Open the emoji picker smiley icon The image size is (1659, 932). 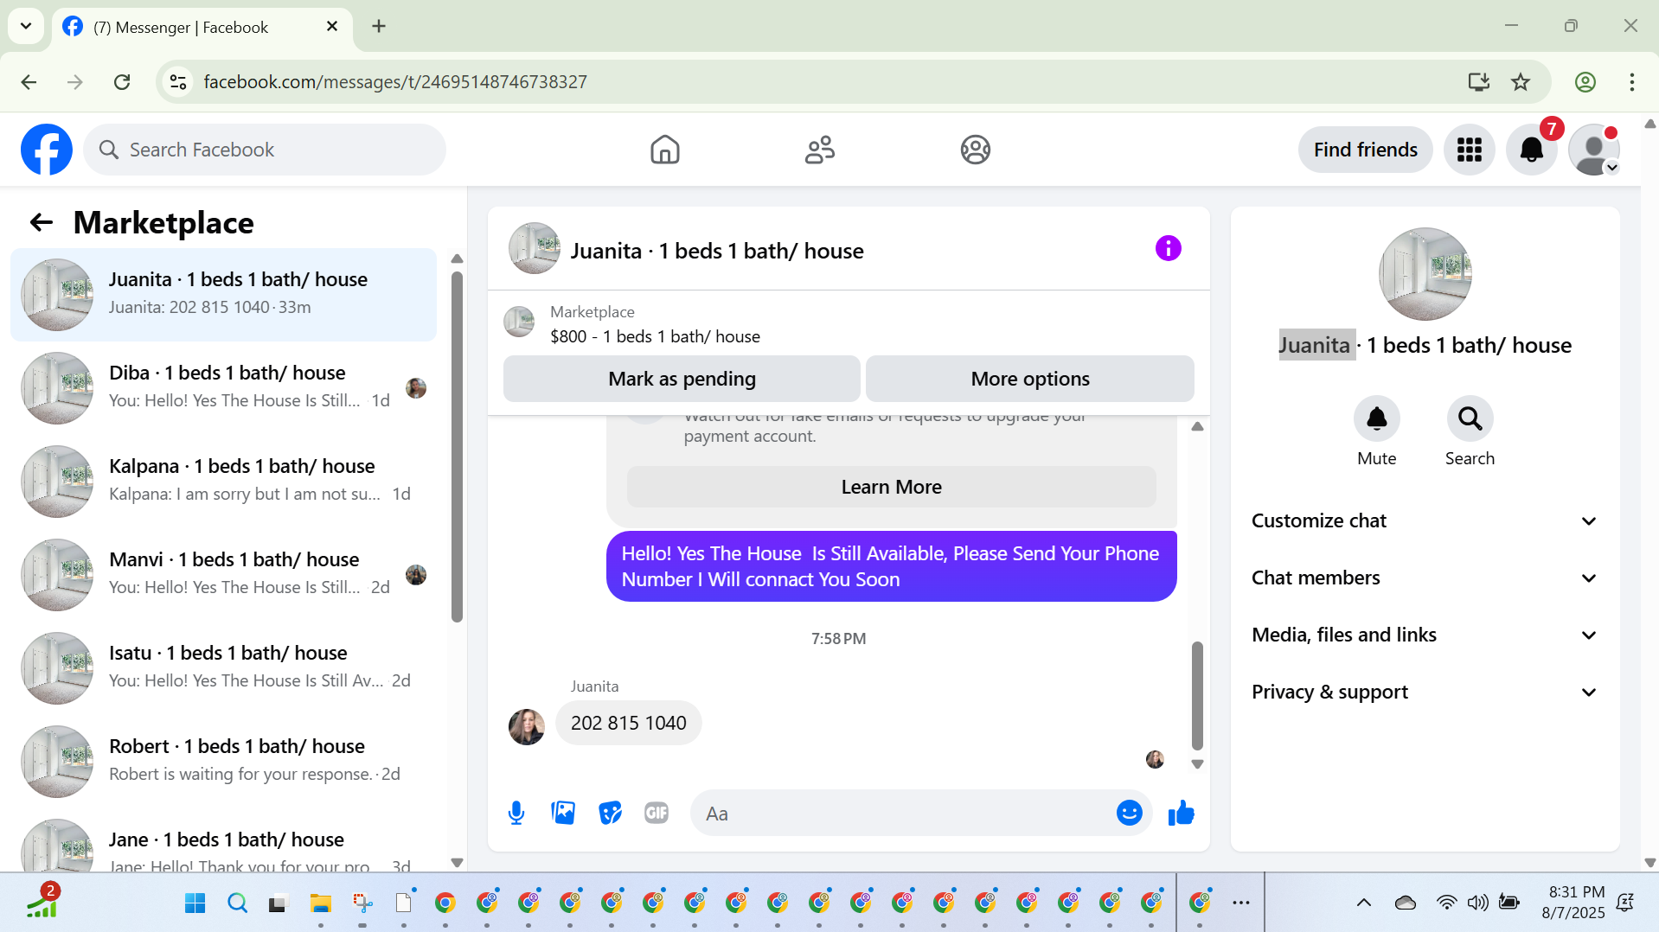pyautogui.click(x=1129, y=813)
